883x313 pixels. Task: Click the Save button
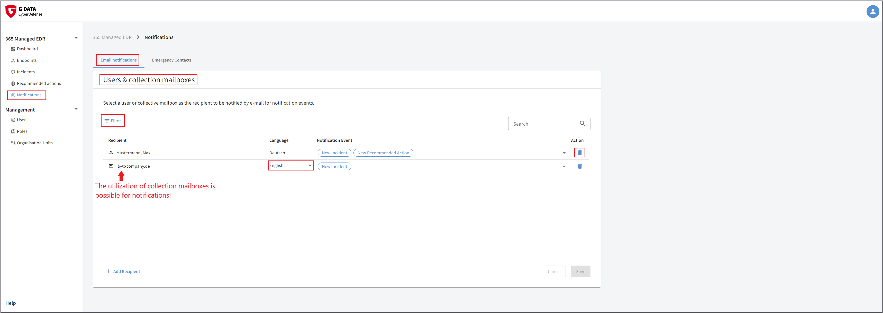580,272
